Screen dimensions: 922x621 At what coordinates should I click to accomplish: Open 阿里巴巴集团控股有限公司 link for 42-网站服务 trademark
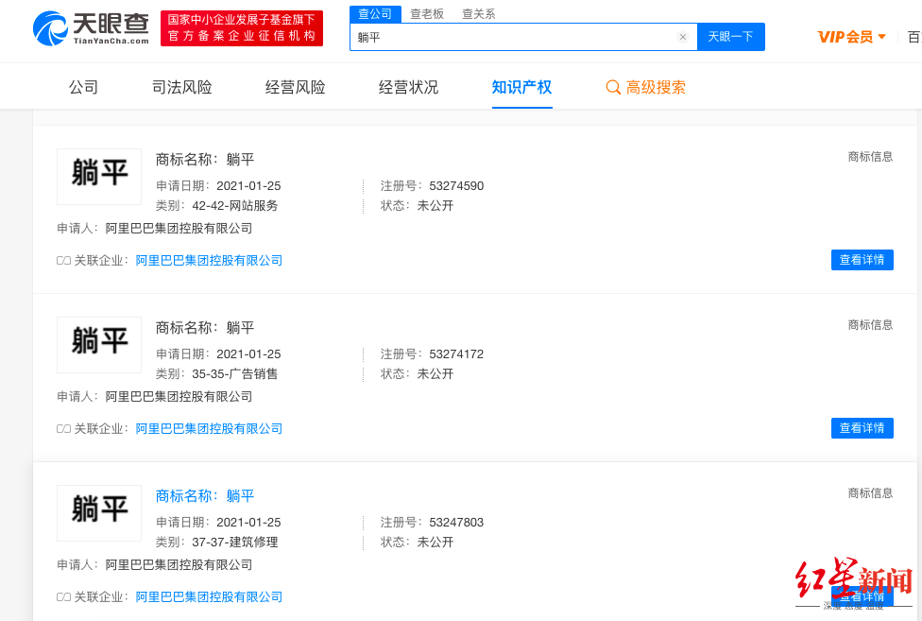coord(209,261)
